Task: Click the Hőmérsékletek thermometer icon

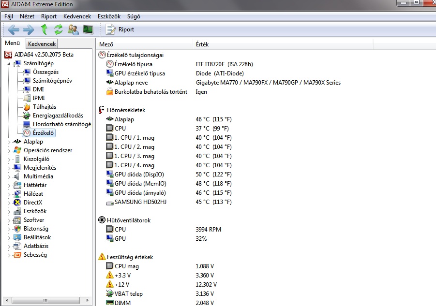Action: [x=102, y=110]
